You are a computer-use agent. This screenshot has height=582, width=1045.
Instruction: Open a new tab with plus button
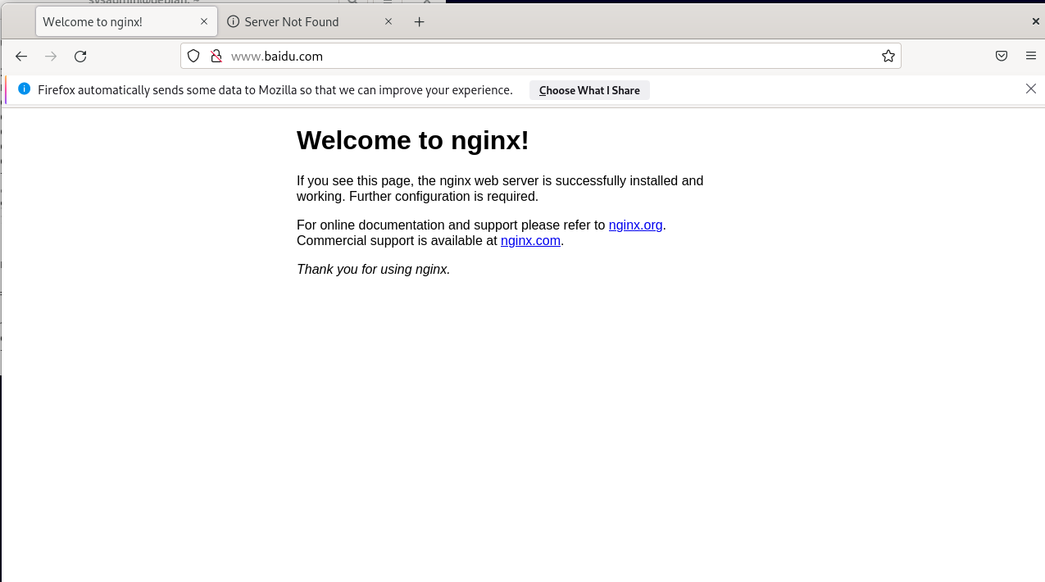point(420,22)
